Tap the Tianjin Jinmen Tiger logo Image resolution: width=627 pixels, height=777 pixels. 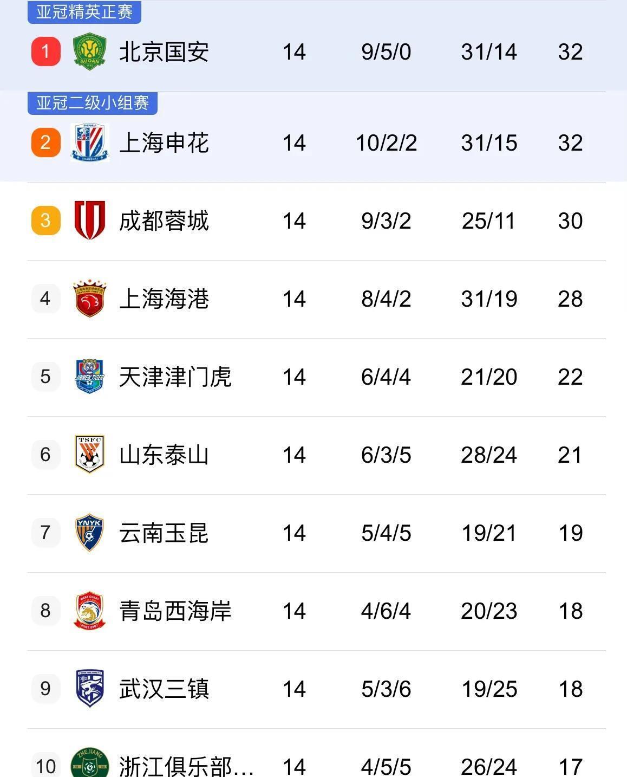point(89,377)
